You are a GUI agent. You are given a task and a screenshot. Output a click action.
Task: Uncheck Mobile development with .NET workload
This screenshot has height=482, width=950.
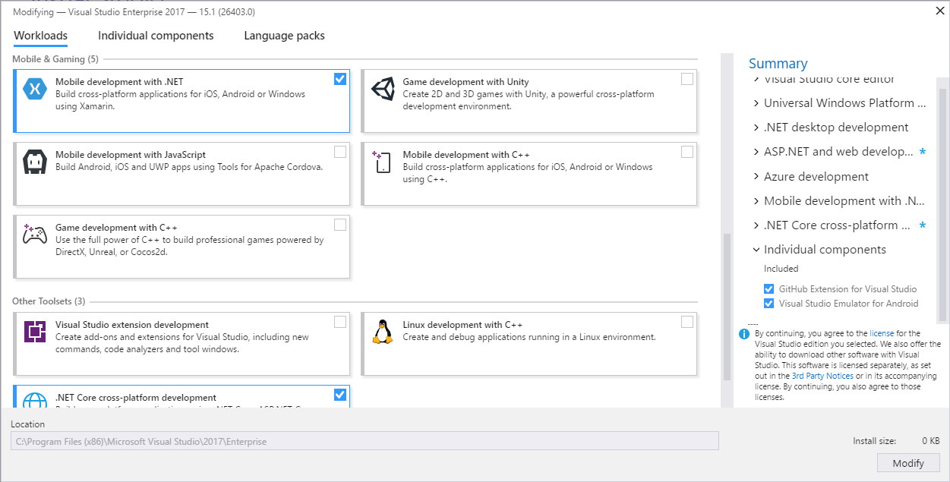340,79
